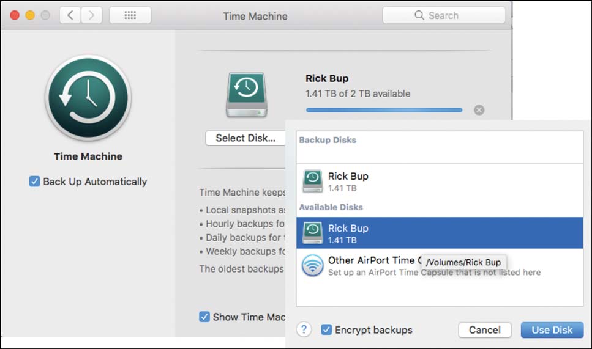
Task: Show all preferences with the grid icon
Action: click(x=130, y=15)
